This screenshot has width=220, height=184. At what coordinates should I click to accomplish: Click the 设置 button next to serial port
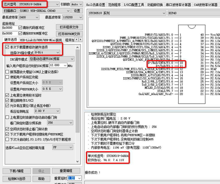[77, 11]
